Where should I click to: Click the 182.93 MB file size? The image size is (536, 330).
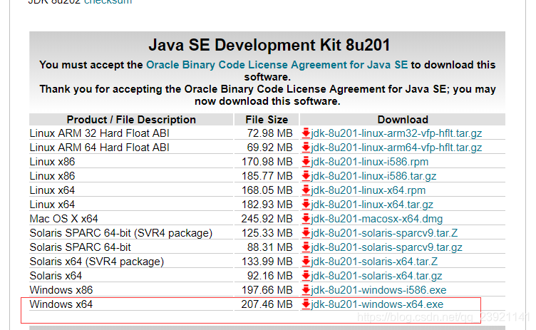click(267, 205)
